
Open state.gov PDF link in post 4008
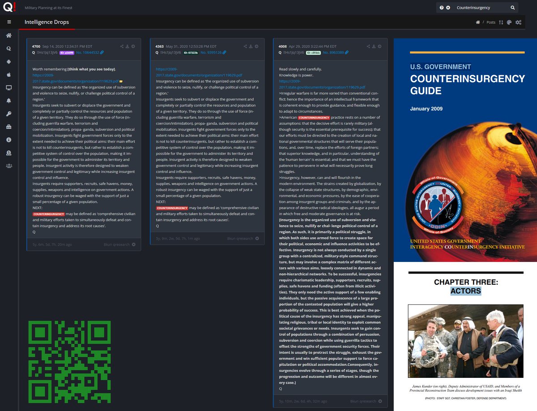pos(322,84)
